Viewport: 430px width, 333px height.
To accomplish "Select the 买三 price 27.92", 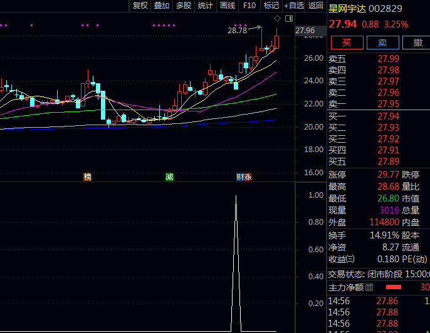I will tap(389, 139).
